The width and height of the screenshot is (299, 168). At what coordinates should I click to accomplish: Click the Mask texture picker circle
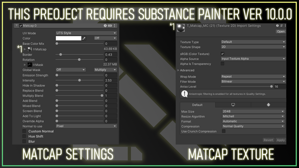[x=34, y=65]
